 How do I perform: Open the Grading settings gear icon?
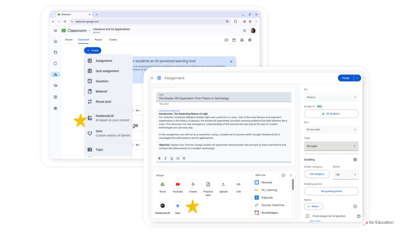(x=355, y=160)
